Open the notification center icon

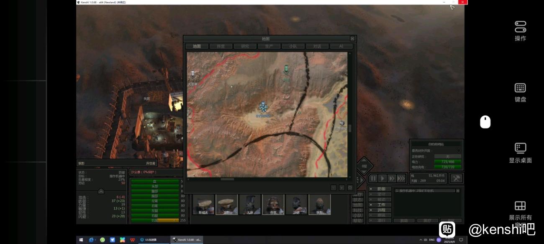[461, 240]
